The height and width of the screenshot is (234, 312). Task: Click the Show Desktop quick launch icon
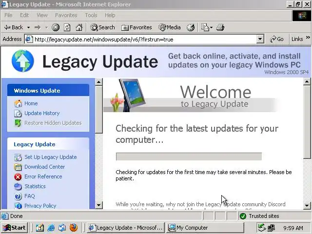pyautogui.click(x=40, y=228)
